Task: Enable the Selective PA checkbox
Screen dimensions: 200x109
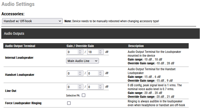Action: pyautogui.click(x=84, y=95)
